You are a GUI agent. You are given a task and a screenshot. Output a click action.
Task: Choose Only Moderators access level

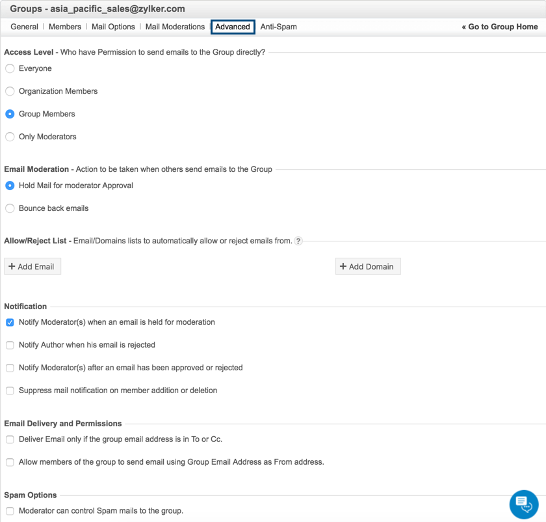coord(10,137)
